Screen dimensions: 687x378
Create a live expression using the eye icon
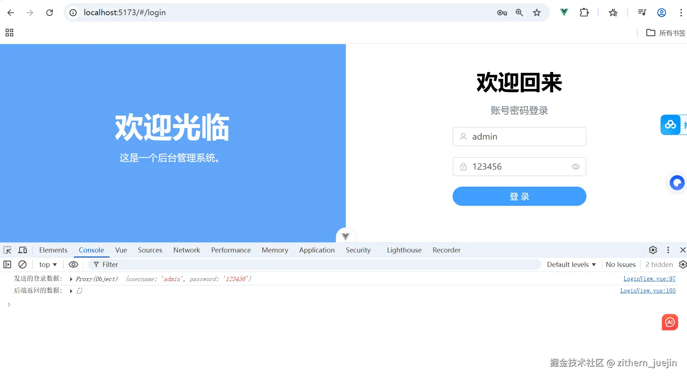click(x=73, y=264)
